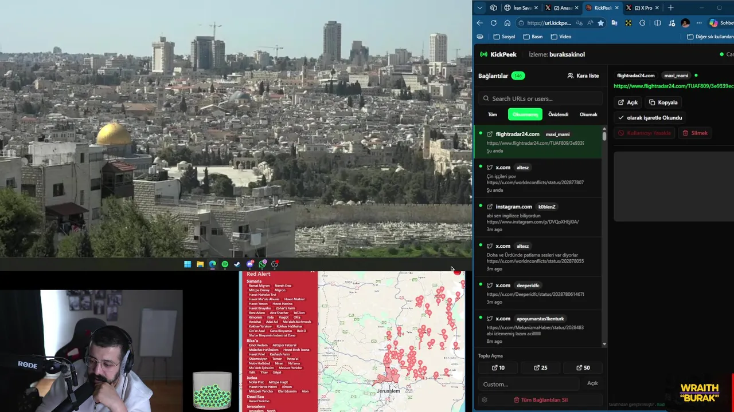This screenshot has width=734, height=412.
Task: Click the Windows Start icon in the stream taskbar
Action: pos(188,264)
